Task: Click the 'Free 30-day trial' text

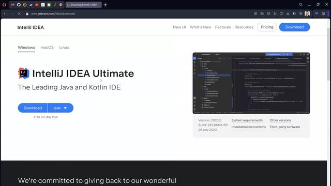Action: point(46,117)
